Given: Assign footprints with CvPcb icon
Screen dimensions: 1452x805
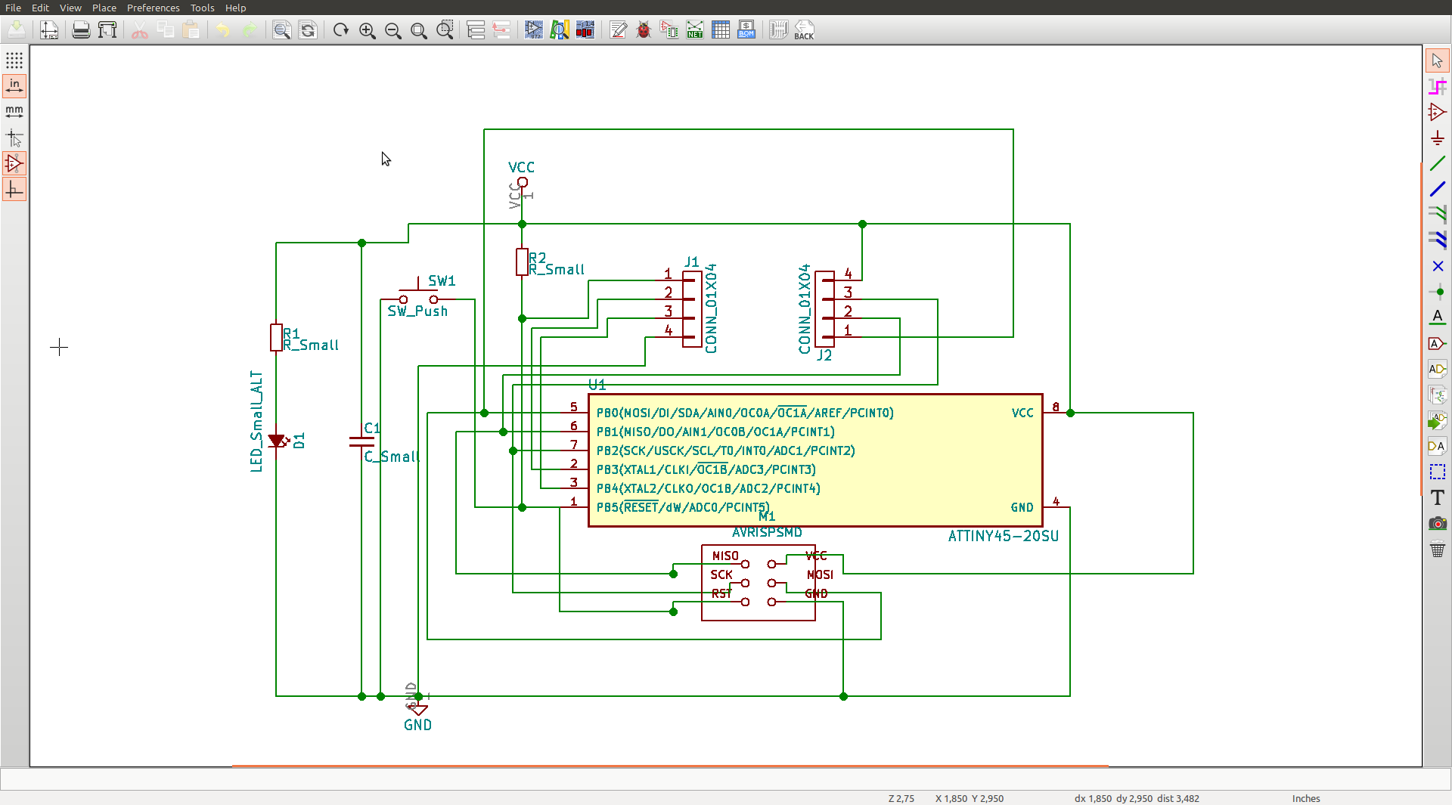Looking at the screenshot, I should (x=669, y=30).
